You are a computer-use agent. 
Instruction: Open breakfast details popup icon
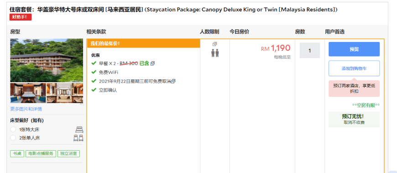pos(152,63)
